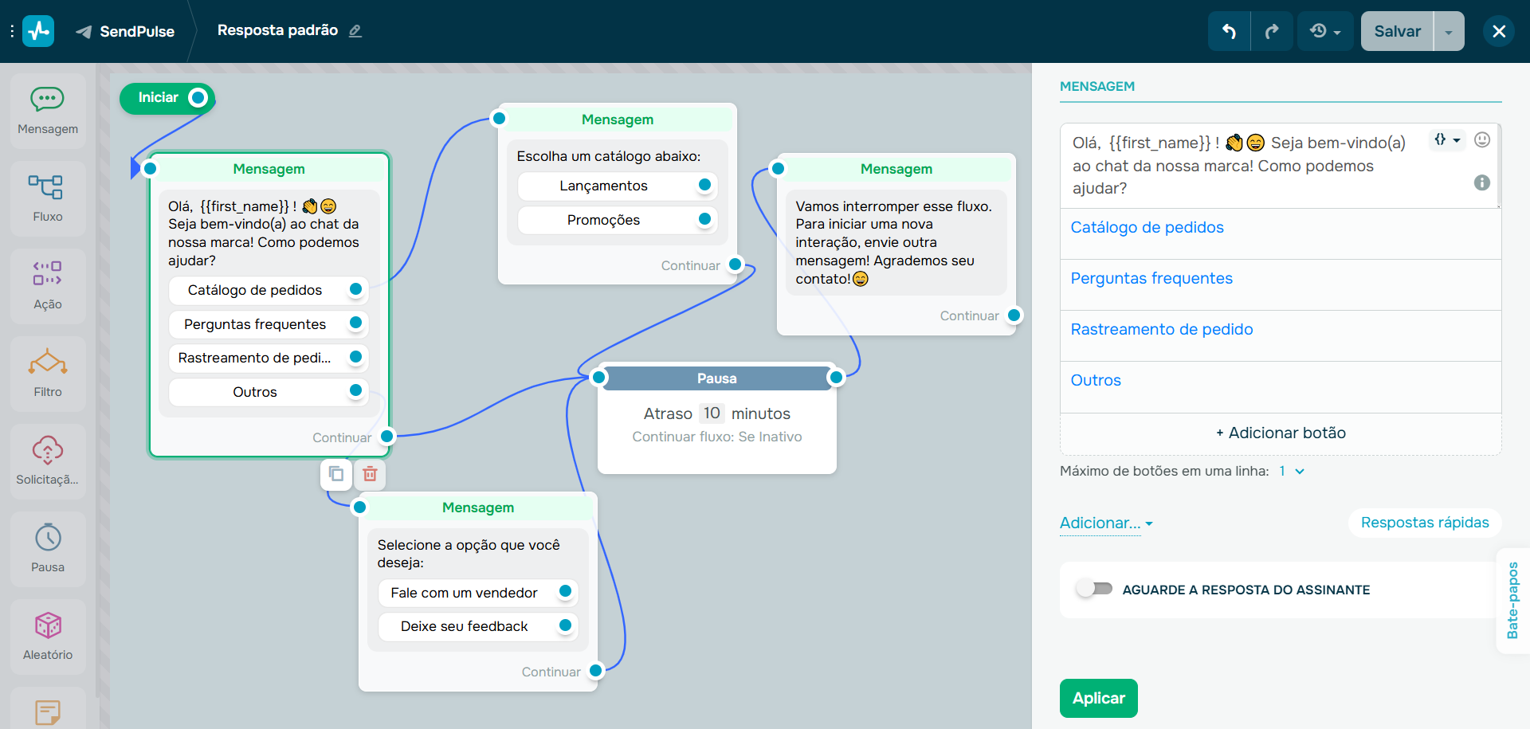Click the info icon in message editor

(x=1482, y=182)
